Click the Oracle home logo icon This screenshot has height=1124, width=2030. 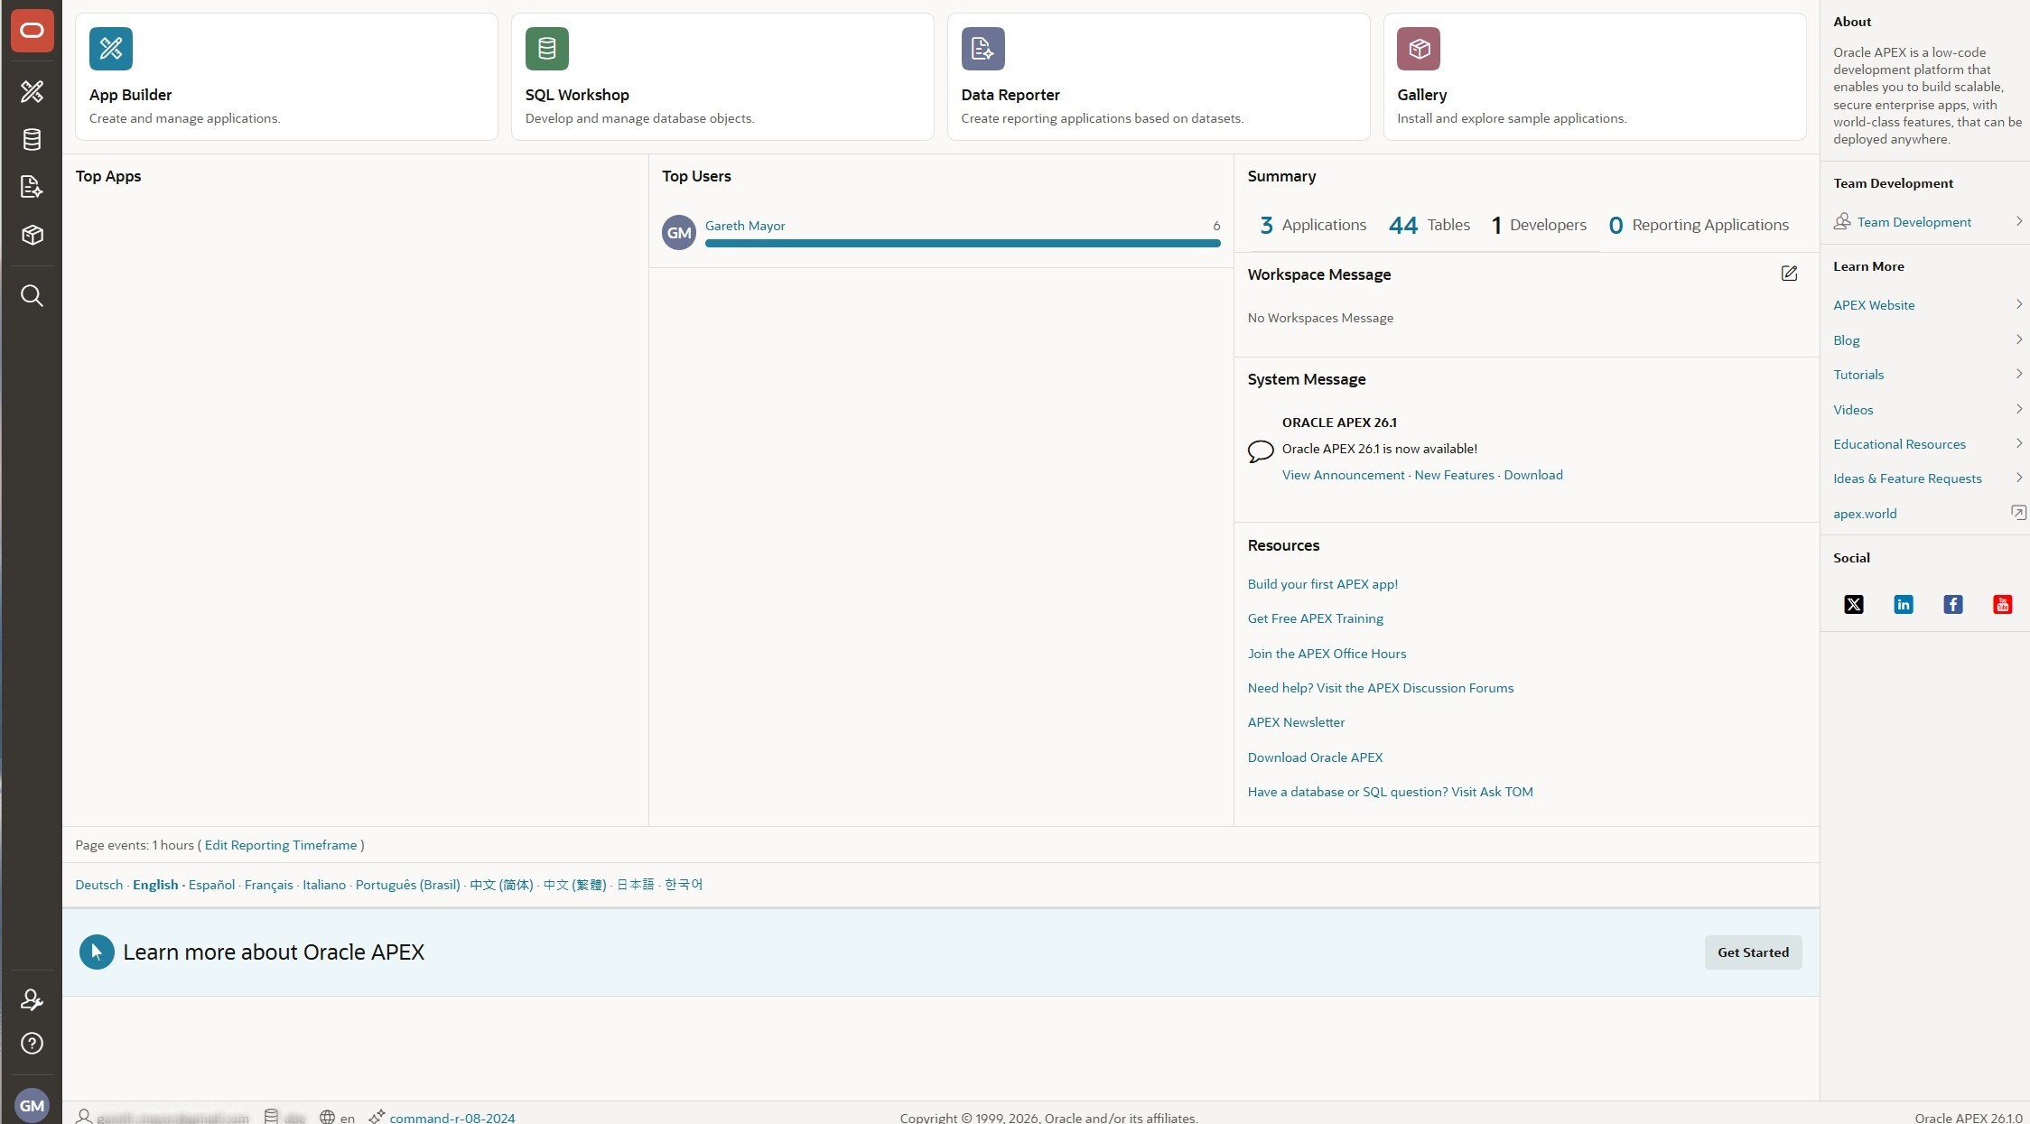click(32, 31)
